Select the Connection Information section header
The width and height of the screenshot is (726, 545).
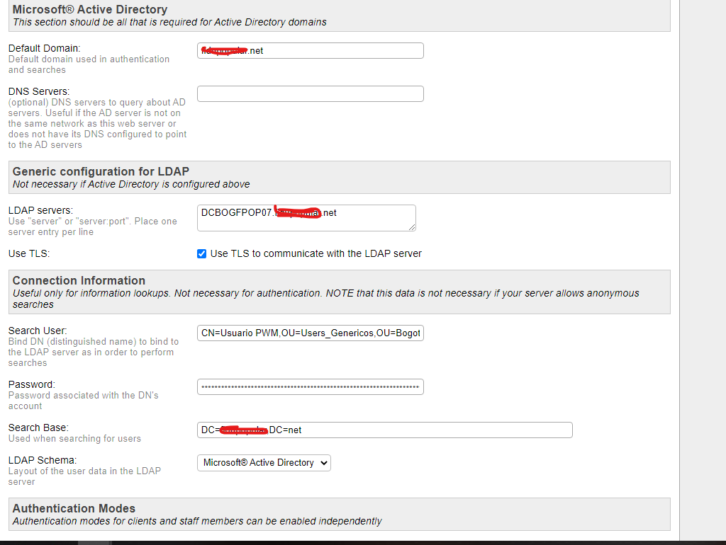coord(79,280)
